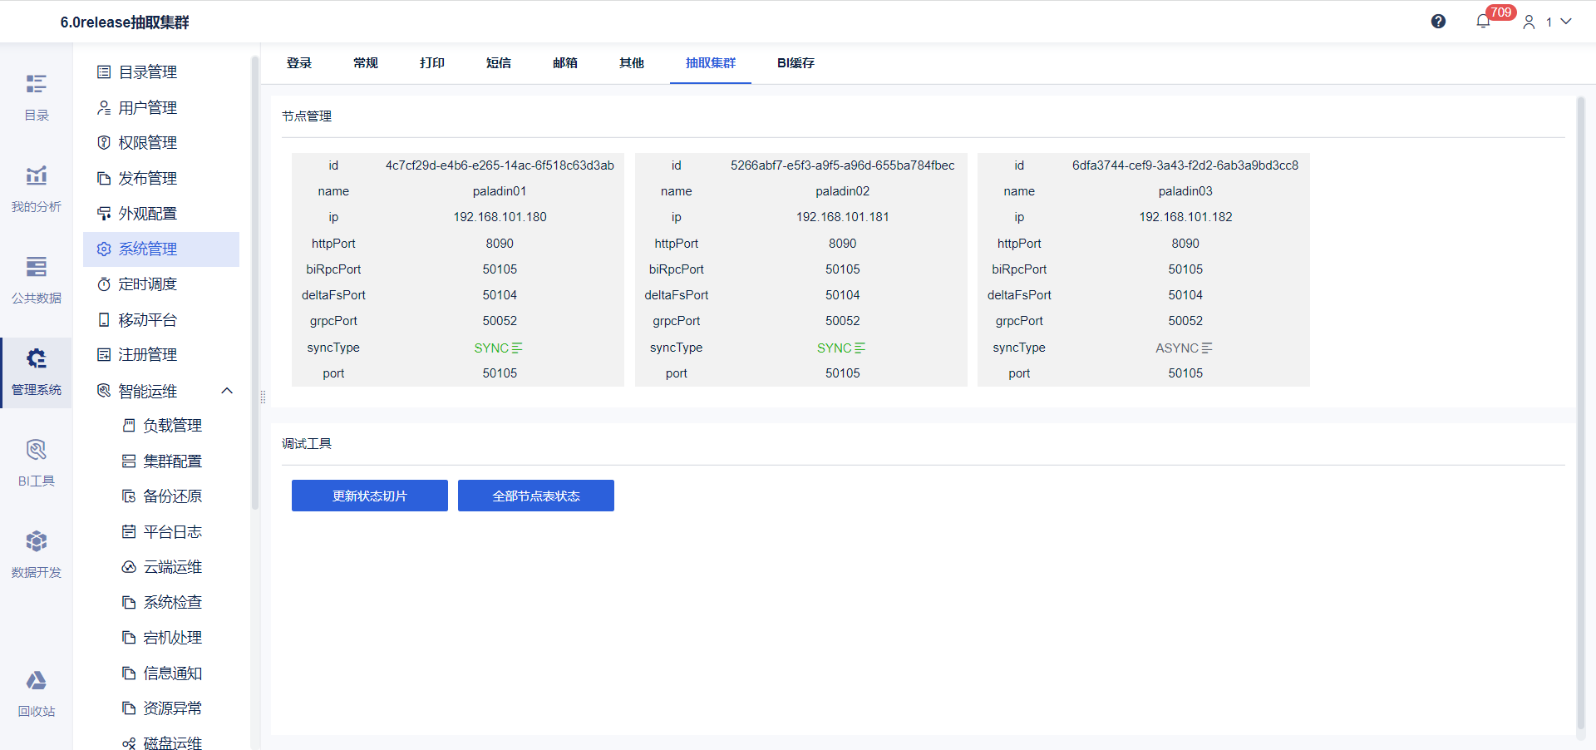
Task: Switch to the 短信 tab
Action: pos(499,63)
